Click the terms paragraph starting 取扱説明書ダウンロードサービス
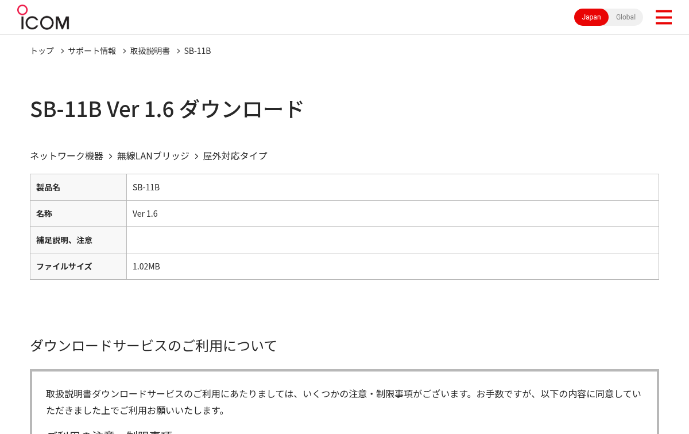Image resolution: width=689 pixels, height=434 pixels. coord(343,402)
